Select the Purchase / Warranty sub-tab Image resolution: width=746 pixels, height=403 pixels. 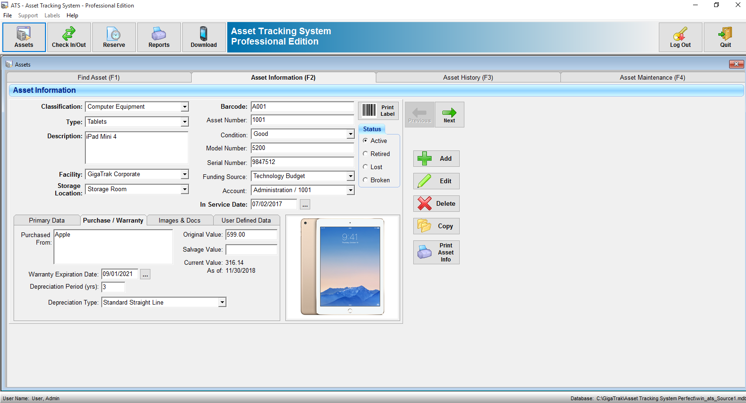113,220
